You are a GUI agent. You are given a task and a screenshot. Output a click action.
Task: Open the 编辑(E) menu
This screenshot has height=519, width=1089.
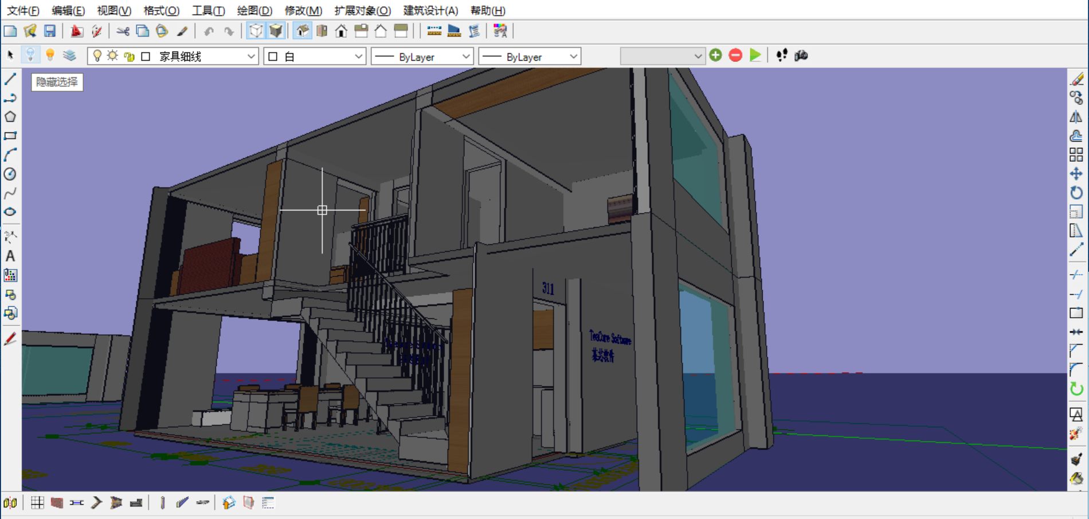pos(68,10)
